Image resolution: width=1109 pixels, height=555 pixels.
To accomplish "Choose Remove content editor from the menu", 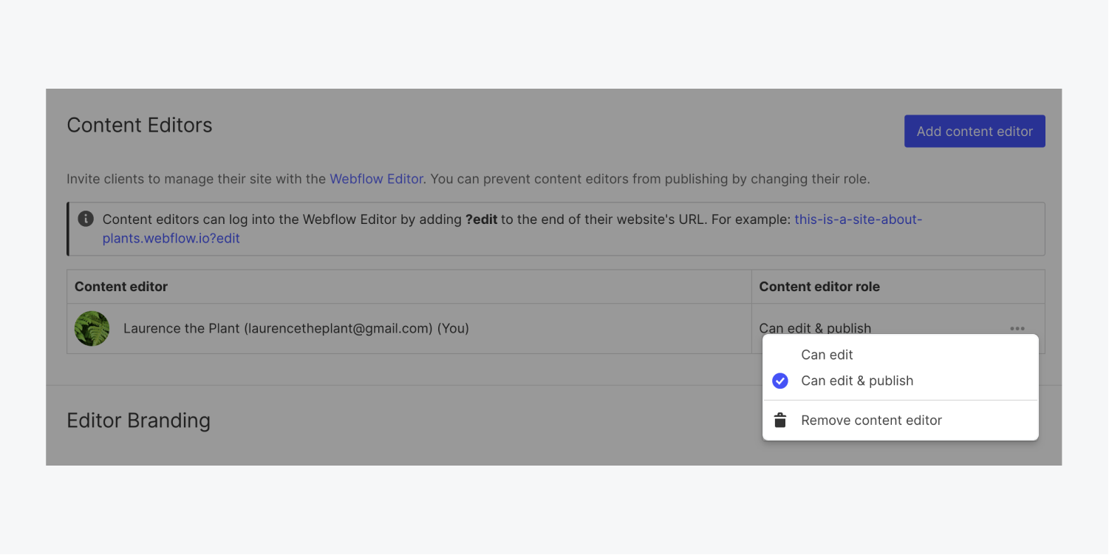I will click(x=871, y=420).
